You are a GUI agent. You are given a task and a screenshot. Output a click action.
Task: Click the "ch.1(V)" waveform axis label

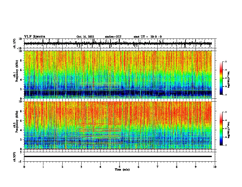tap(15, 43)
